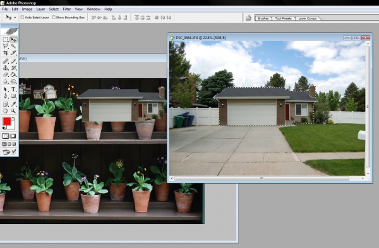Select the Move tool in toolbox
Image resolution: width=379 pixels, height=248 pixels.
pos(13,39)
